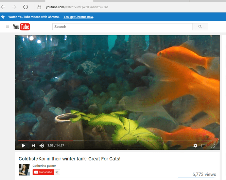226x180 pixels.
Task: Play the goldfish video
Action: (x=23, y=145)
